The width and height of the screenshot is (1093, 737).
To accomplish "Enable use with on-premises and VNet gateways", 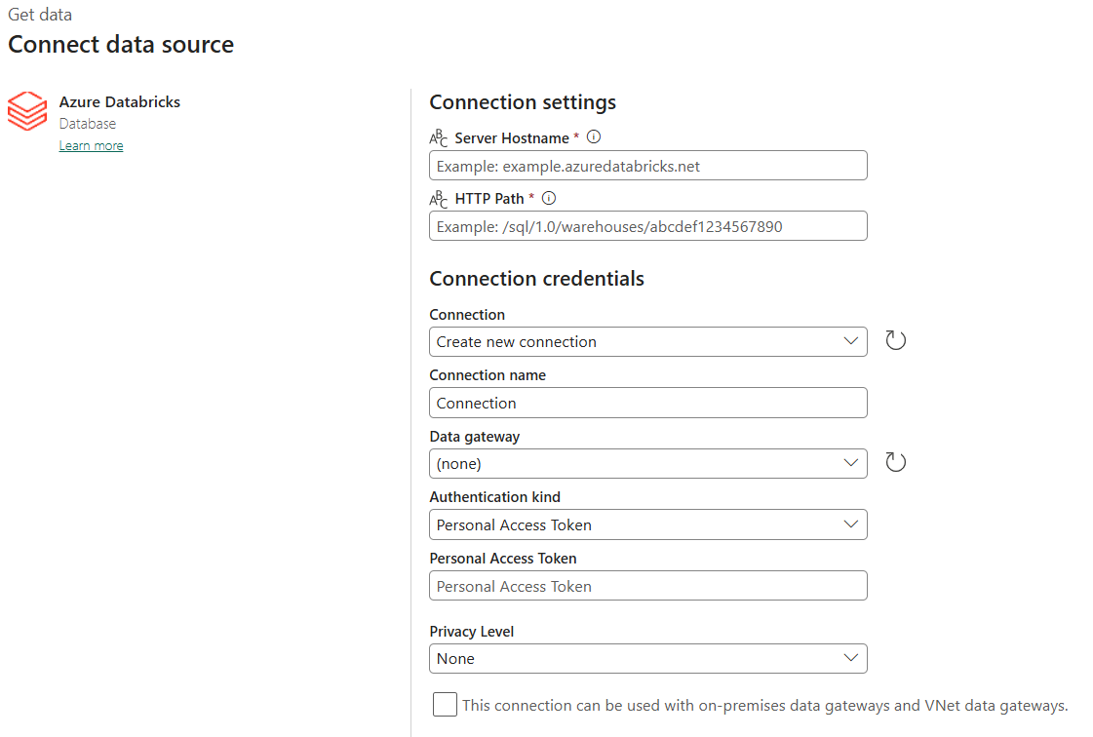I will click(x=445, y=704).
